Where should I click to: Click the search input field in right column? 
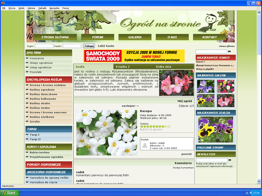211,52
